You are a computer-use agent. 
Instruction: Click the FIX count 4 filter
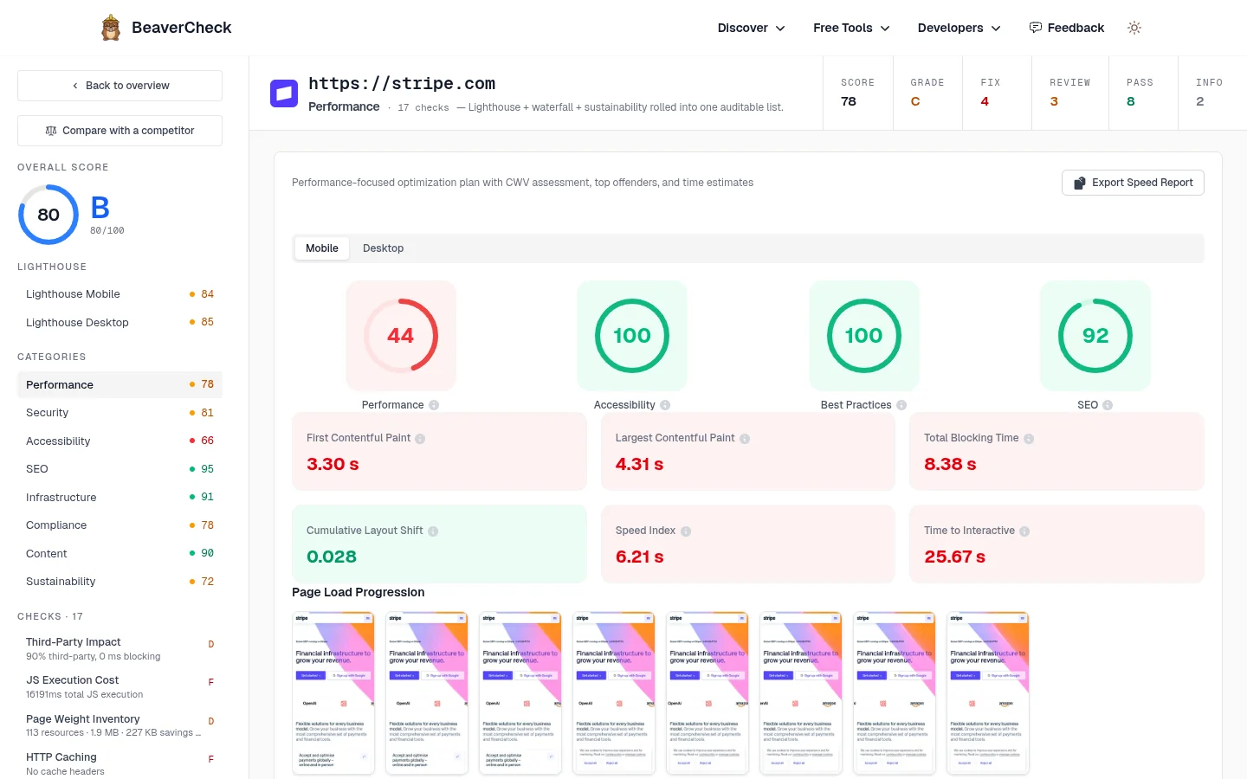point(997,93)
